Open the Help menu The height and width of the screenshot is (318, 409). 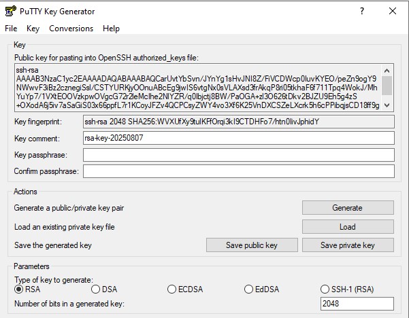point(111,29)
